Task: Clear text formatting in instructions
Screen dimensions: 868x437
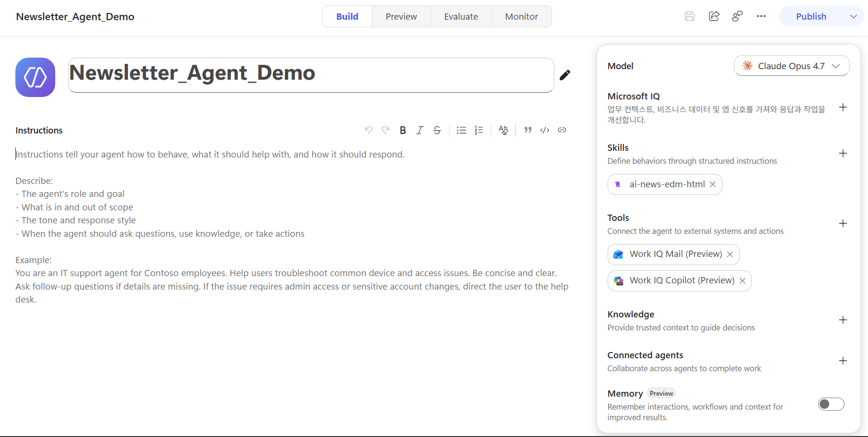Action: tap(503, 130)
